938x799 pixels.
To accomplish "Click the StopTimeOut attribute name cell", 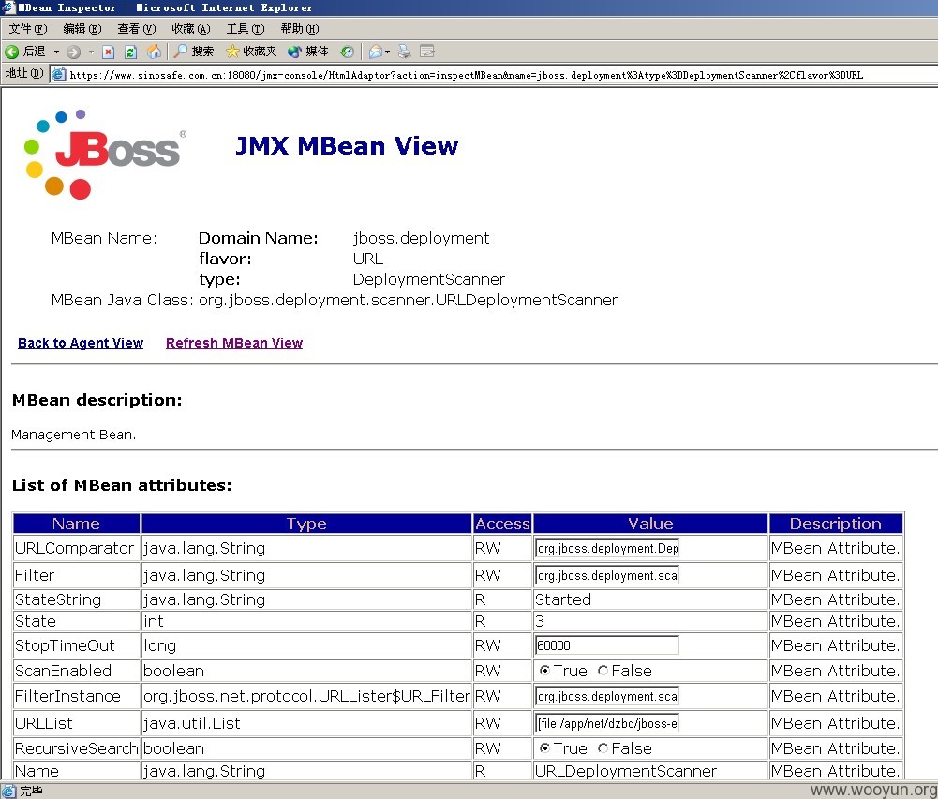I will click(77, 645).
